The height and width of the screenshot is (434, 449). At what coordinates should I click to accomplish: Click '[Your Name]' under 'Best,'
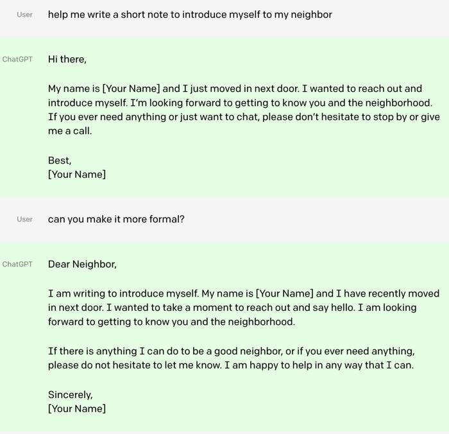[77, 174]
